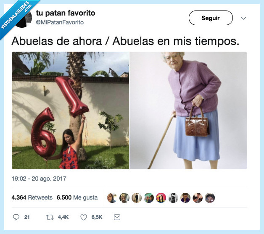View the 6.500 Me gusta list
Screen dimensions: 264x234
77,197
